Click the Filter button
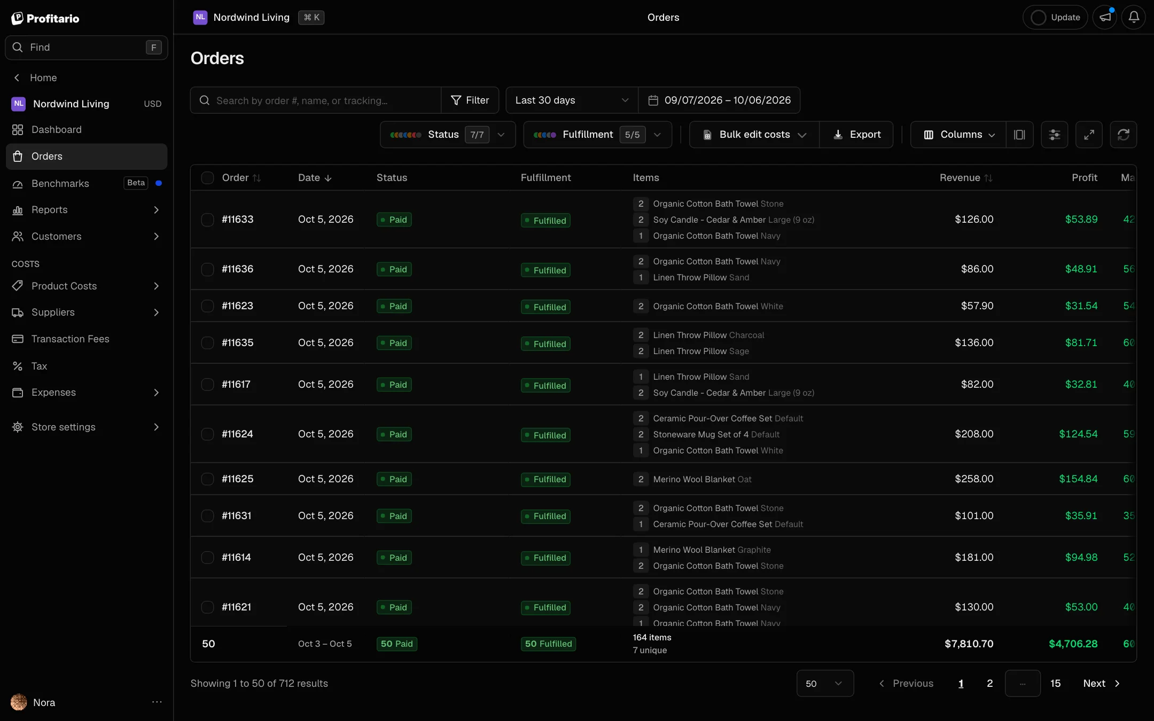 [470, 100]
